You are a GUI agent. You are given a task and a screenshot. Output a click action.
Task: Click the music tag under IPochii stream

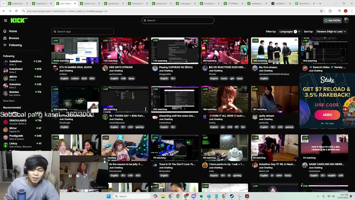(224, 78)
